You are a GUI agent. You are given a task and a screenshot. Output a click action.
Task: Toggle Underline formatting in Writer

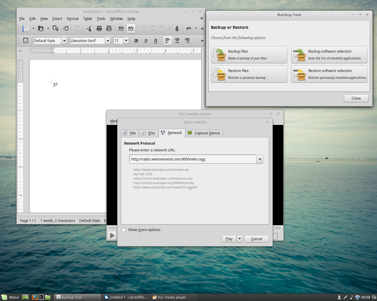point(156,41)
